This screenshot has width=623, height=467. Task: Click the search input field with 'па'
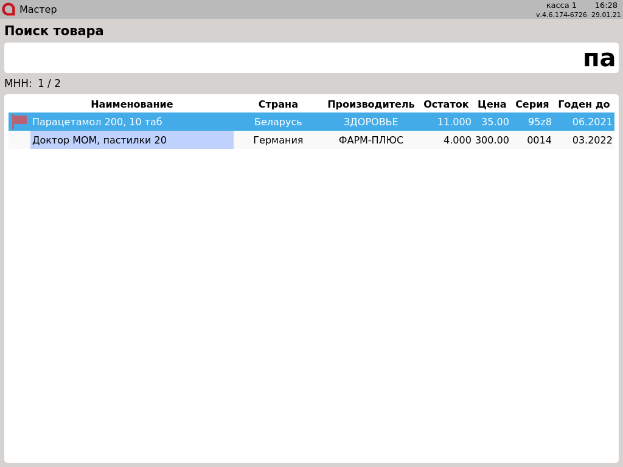[311, 58]
